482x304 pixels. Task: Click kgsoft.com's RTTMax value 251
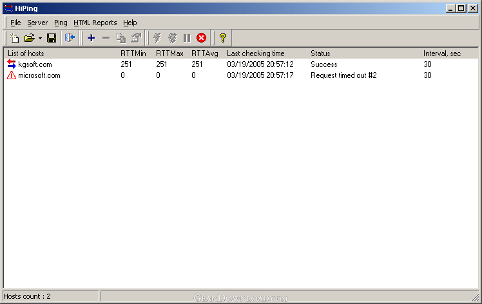(161, 64)
